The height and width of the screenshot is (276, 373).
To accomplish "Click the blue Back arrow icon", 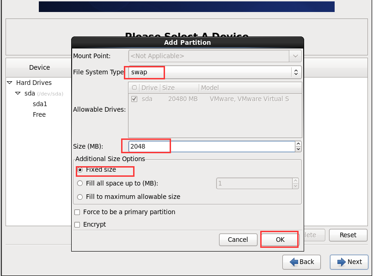I will pyautogui.click(x=294, y=262).
